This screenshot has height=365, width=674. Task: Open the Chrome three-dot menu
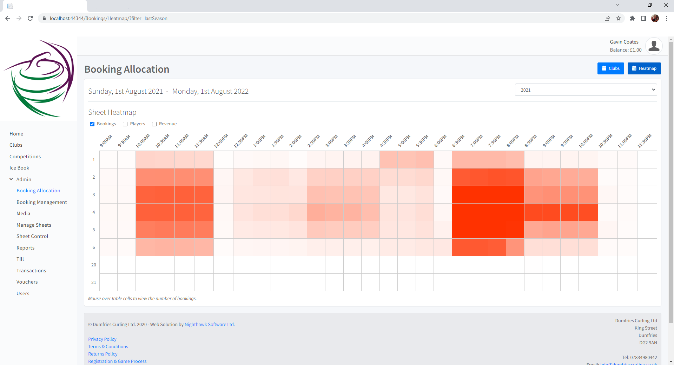[x=666, y=18]
